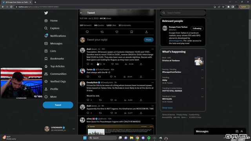Open the Windows Start menu
The image size is (251, 141).
tap(85, 138)
